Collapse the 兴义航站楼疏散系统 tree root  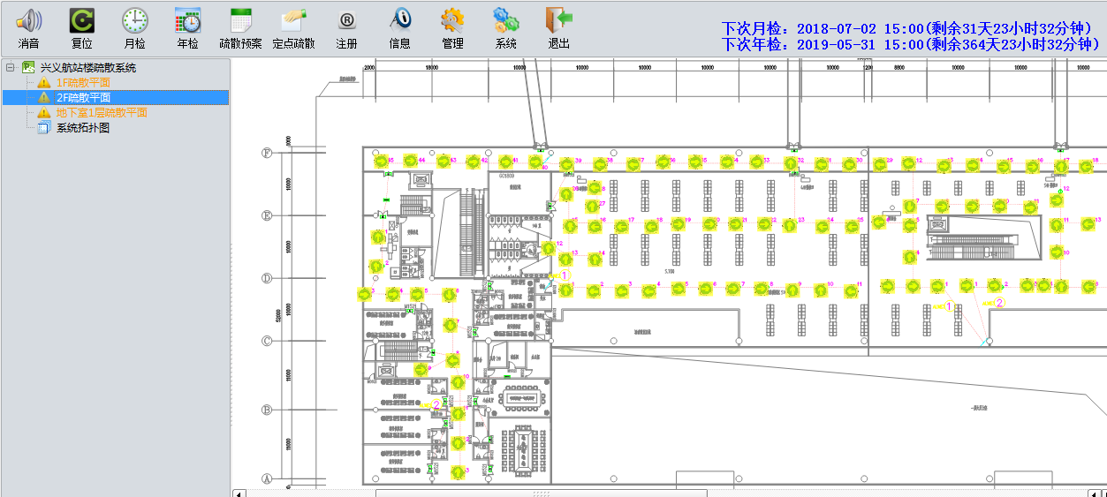pyautogui.click(x=10, y=68)
